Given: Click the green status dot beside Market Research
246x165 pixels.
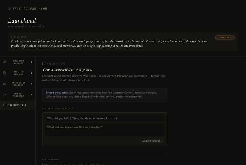Looking at the screenshot, I should pos(31,95).
